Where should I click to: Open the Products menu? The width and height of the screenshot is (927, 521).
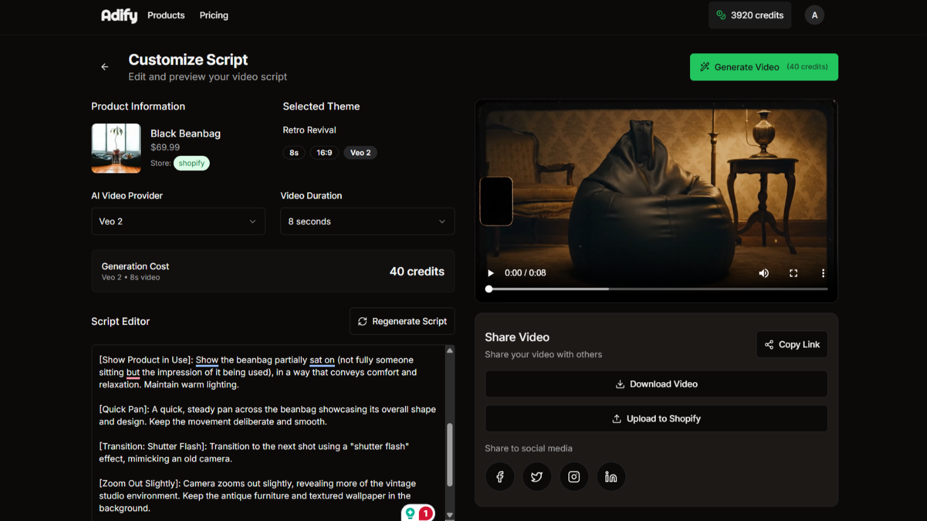(x=166, y=16)
